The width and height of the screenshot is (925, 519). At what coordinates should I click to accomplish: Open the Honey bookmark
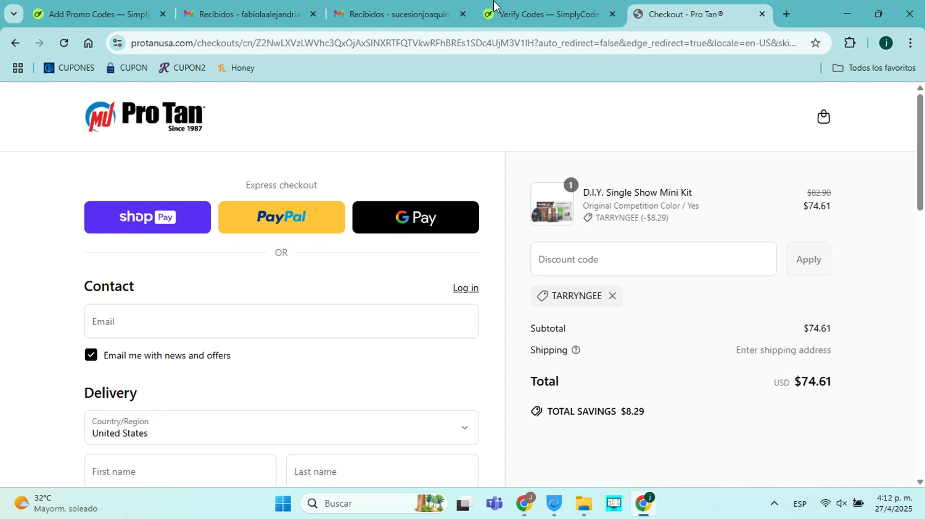236,68
